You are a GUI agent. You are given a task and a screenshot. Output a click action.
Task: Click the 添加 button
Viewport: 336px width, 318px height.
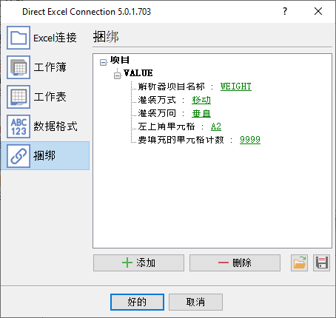[x=138, y=263]
